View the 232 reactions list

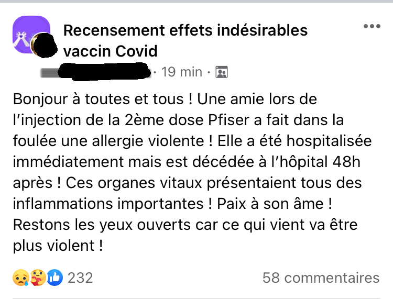[x=80, y=278]
